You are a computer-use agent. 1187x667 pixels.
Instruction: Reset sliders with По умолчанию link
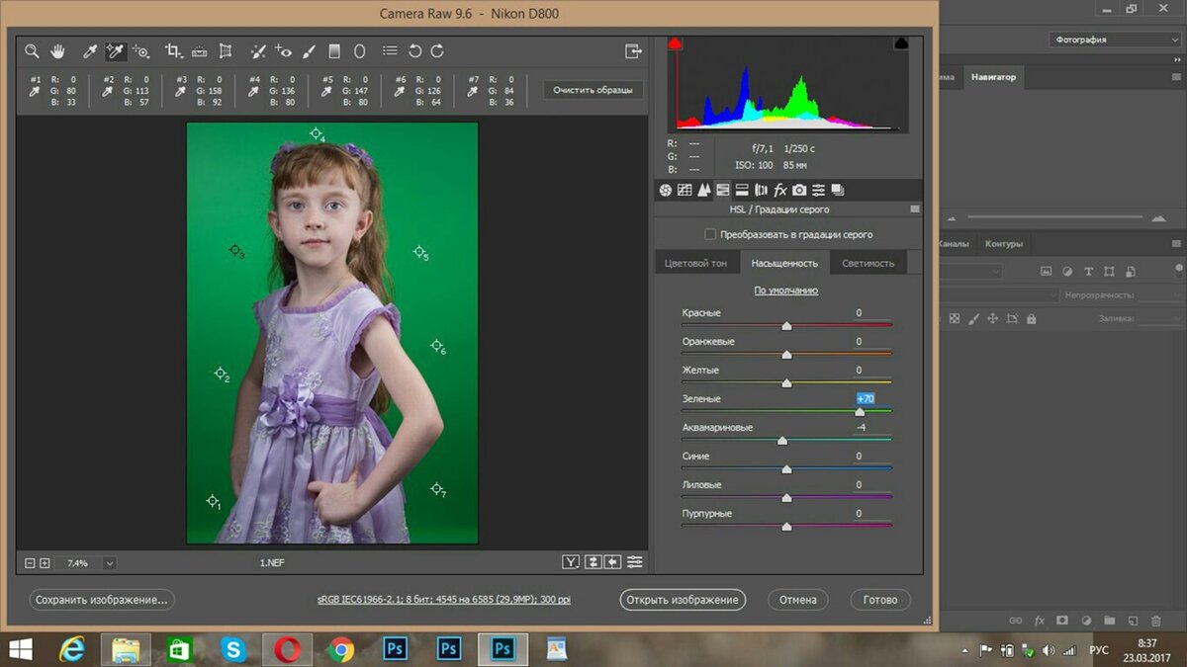click(x=786, y=291)
